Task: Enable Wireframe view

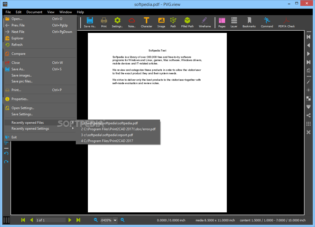Action: tap(205, 22)
